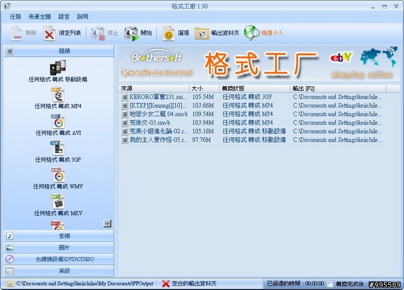The image size is (404, 290).
Task: Click the size cell 105.54M
Action: point(203,97)
